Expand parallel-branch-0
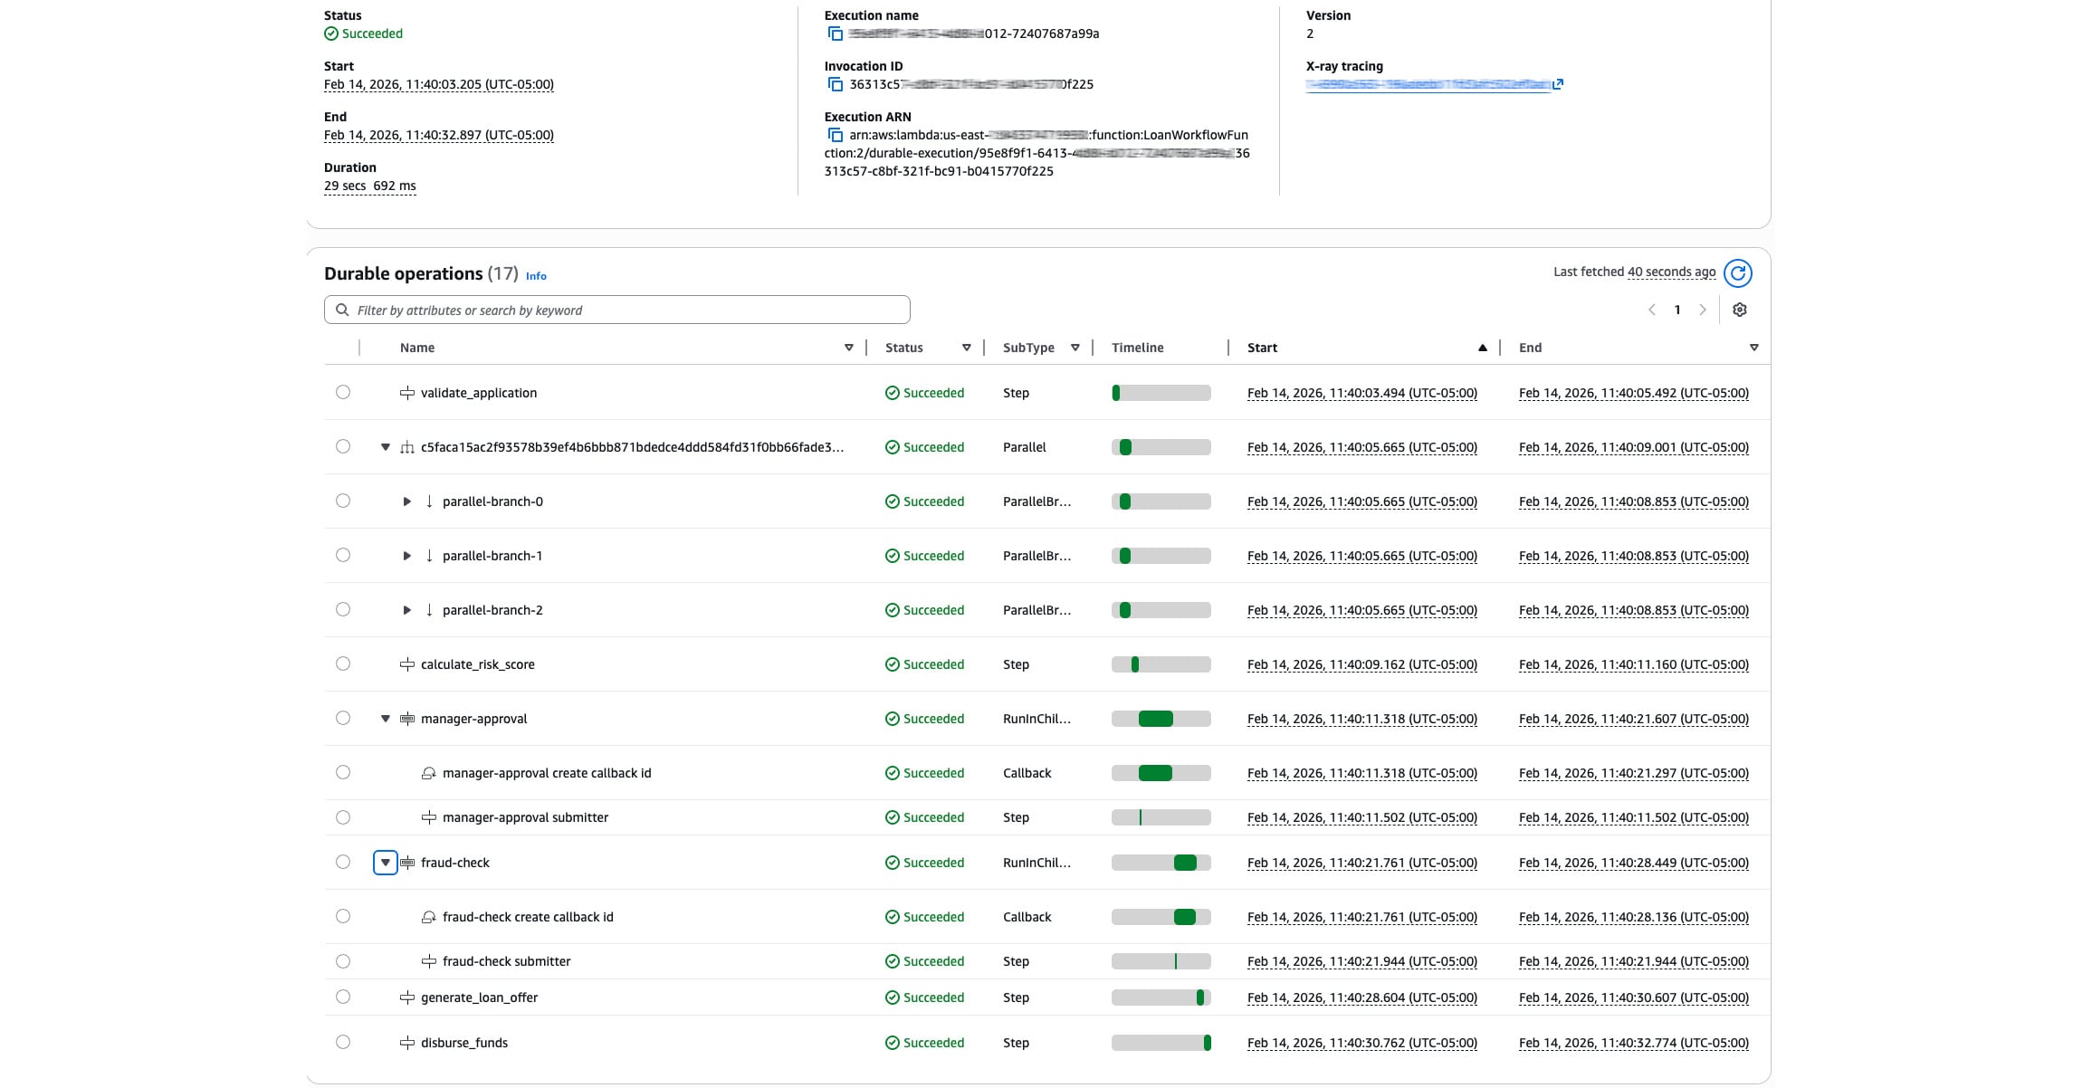The height and width of the screenshot is (1088, 2073). (x=406, y=501)
